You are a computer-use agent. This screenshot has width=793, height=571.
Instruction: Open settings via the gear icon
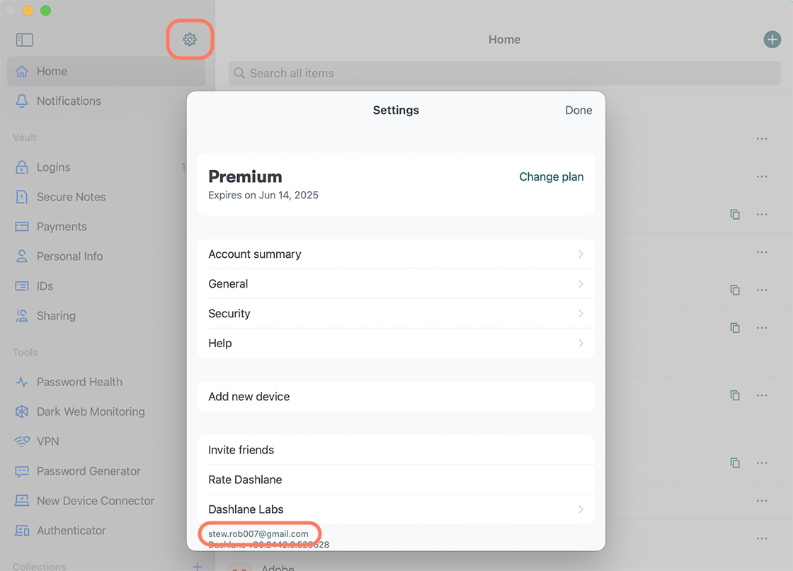click(x=189, y=40)
